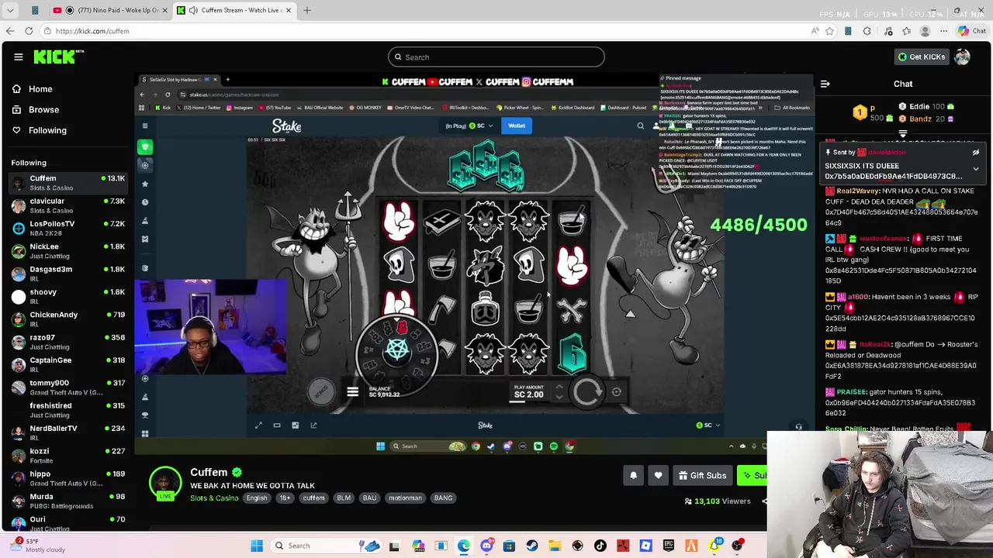This screenshot has width=993, height=558.
Task: Open browser Settings and more menu
Action: pos(943,31)
